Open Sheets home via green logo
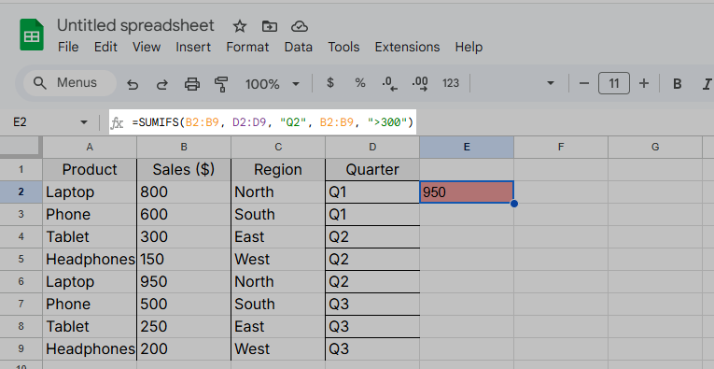Viewport: 714px width, 369px height. tap(32, 35)
